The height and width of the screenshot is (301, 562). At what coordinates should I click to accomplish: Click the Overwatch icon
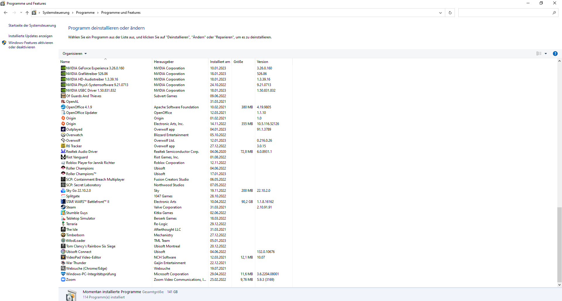(x=63, y=135)
